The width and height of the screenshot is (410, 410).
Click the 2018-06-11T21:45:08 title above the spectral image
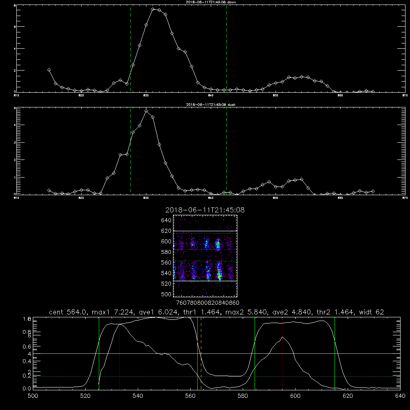point(205,210)
